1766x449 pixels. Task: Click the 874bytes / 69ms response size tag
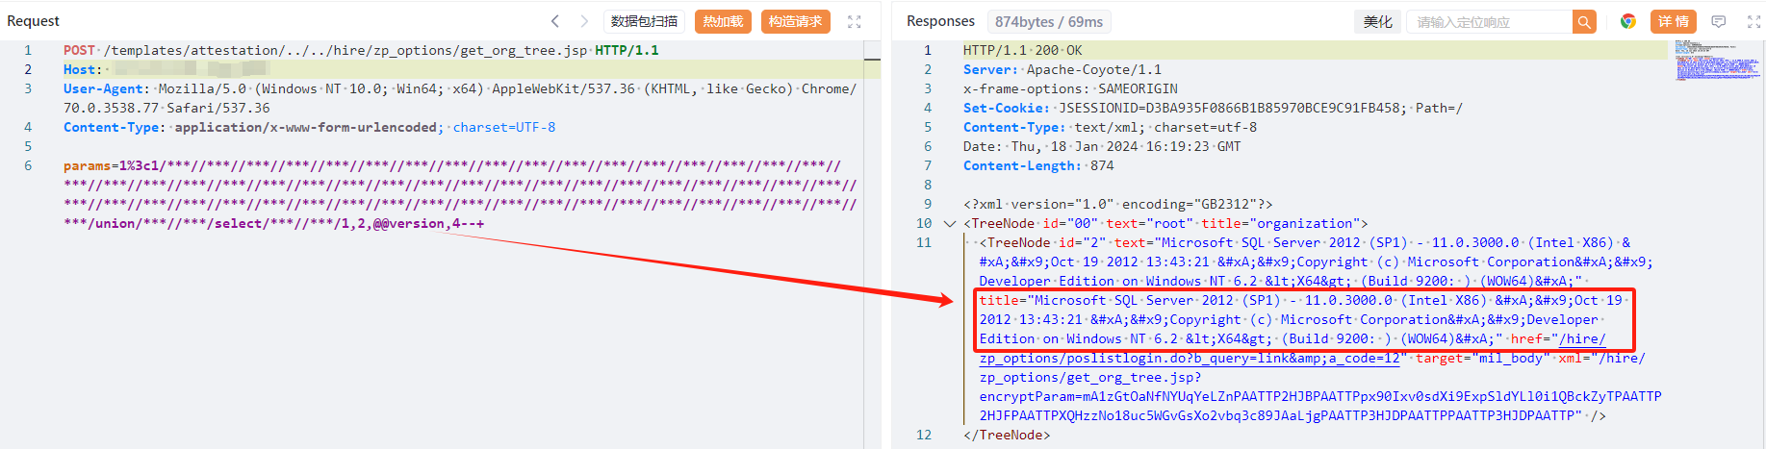pyautogui.click(x=1048, y=21)
